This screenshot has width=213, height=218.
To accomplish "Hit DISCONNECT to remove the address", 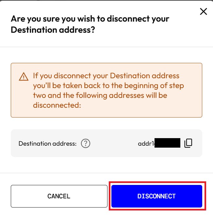I will coord(157,196).
